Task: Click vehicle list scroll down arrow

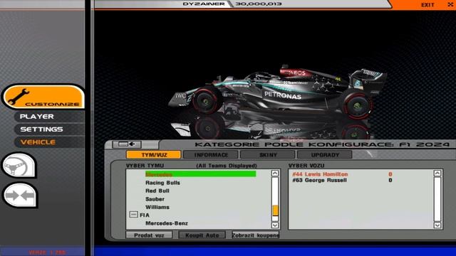Action: click(x=437, y=225)
